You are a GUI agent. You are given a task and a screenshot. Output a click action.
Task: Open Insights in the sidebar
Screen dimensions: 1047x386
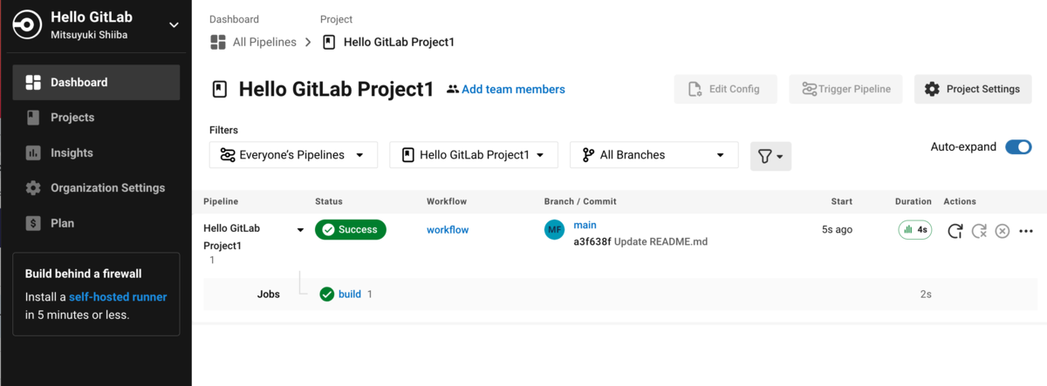pos(72,152)
